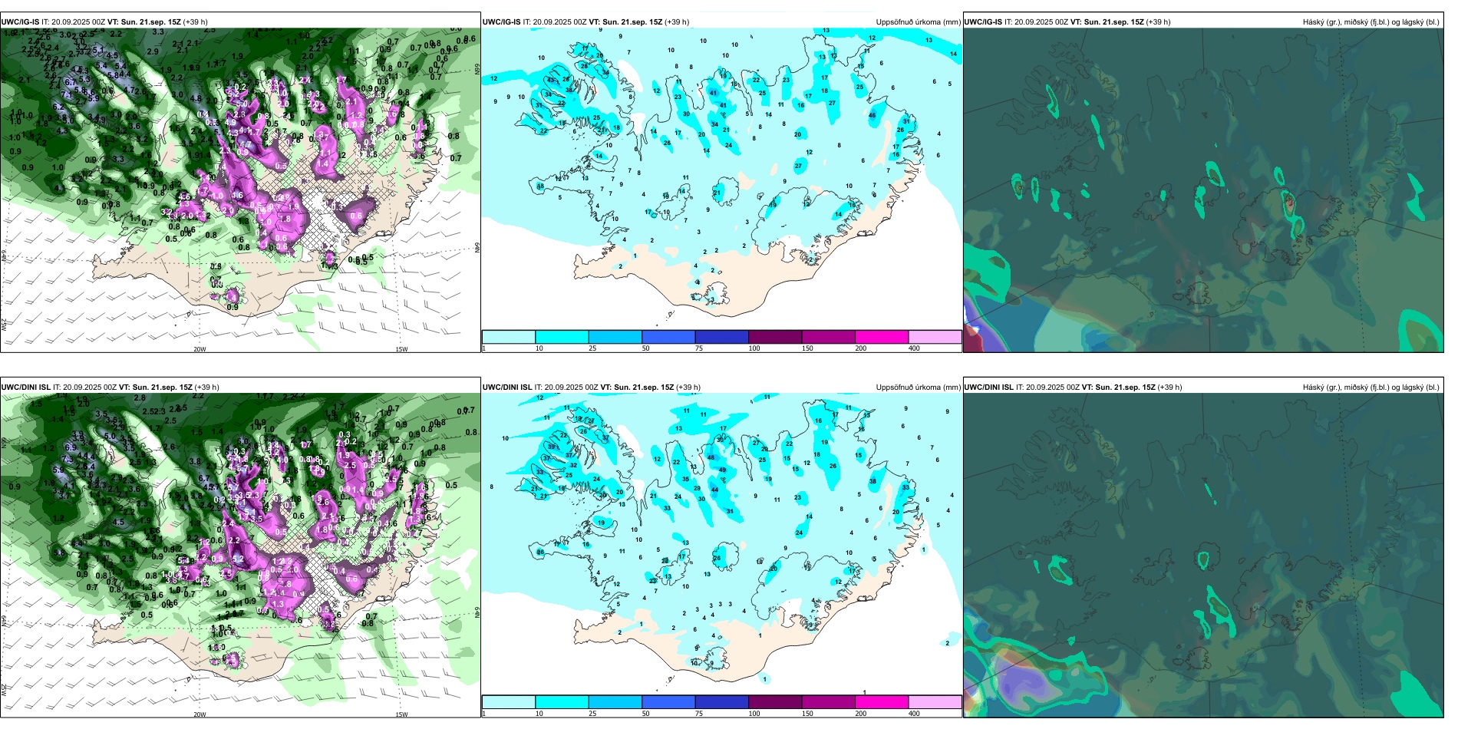Image resolution: width=1458 pixels, height=729 pixels.
Task: Click 'Uppsöfnuð úrkoma (mm)' label on IG-IS map
Action: click(918, 22)
